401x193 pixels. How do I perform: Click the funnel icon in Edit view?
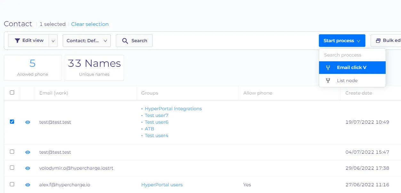pyautogui.click(x=18, y=41)
